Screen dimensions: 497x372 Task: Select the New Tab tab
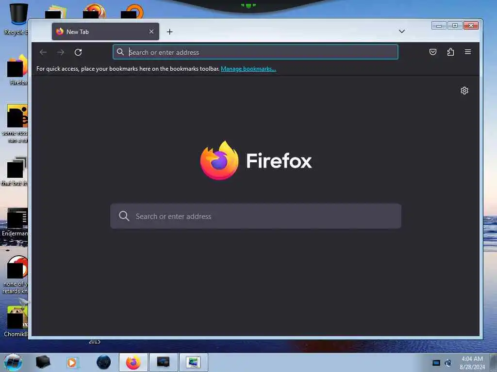click(105, 31)
